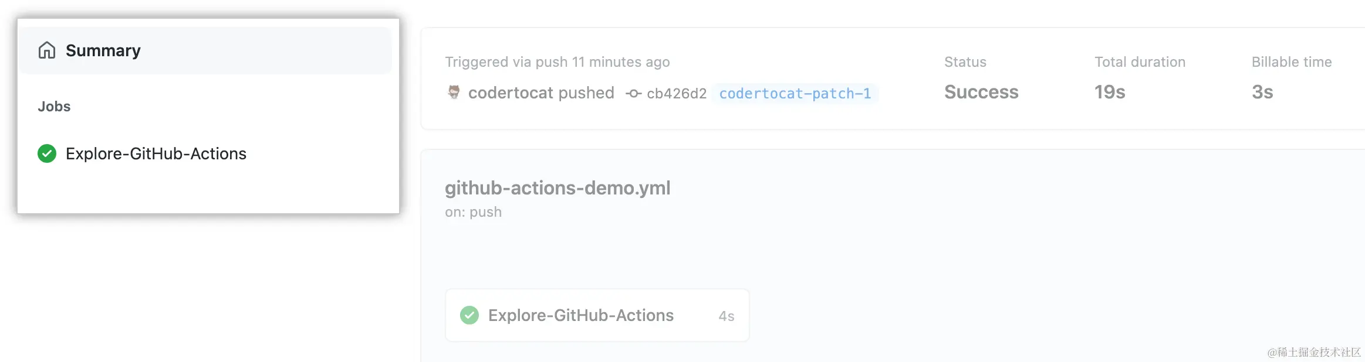Click the commit icon before cb426d2

pyautogui.click(x=633, y=93)
